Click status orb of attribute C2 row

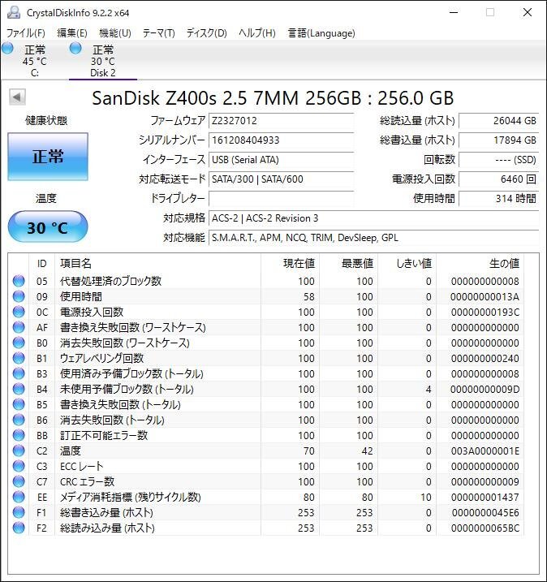[19, 451]
